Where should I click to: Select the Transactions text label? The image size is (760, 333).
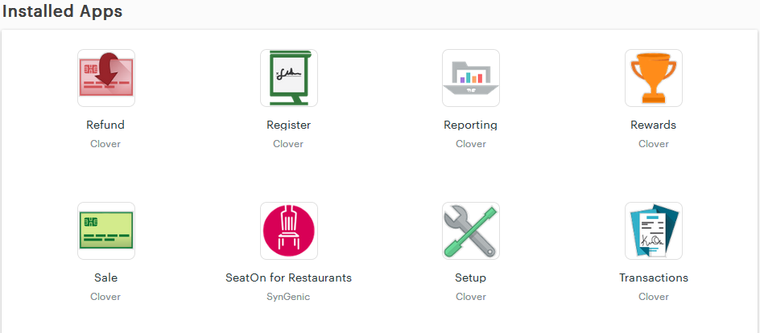[x=654, y=277]
